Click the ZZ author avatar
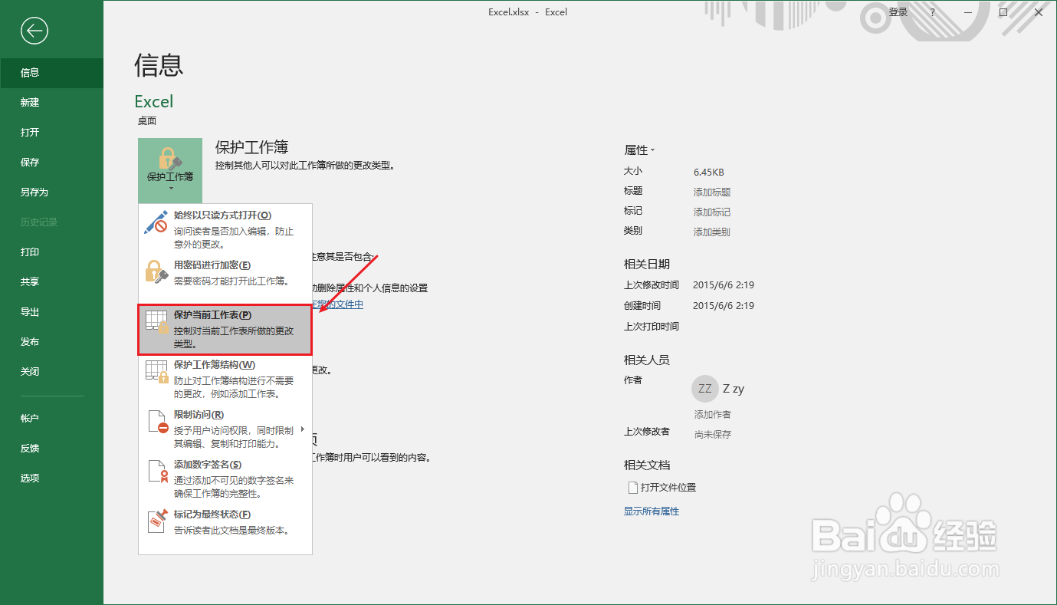The image size is (1057, 605). 705,389
